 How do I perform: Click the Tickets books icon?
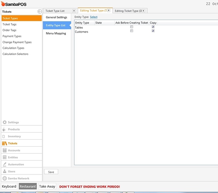coord(4,143)
